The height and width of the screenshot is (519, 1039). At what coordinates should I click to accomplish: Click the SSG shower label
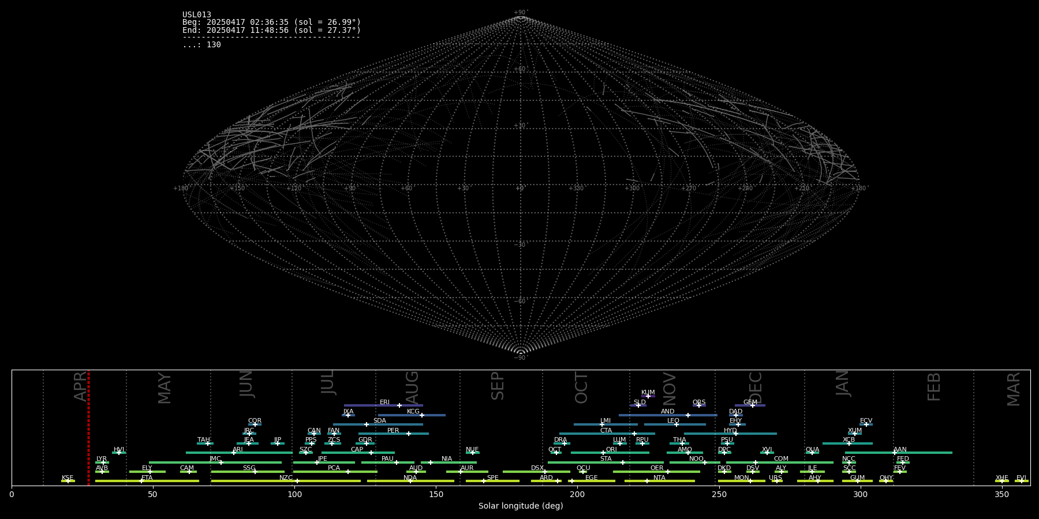click(x=249, y=468)
